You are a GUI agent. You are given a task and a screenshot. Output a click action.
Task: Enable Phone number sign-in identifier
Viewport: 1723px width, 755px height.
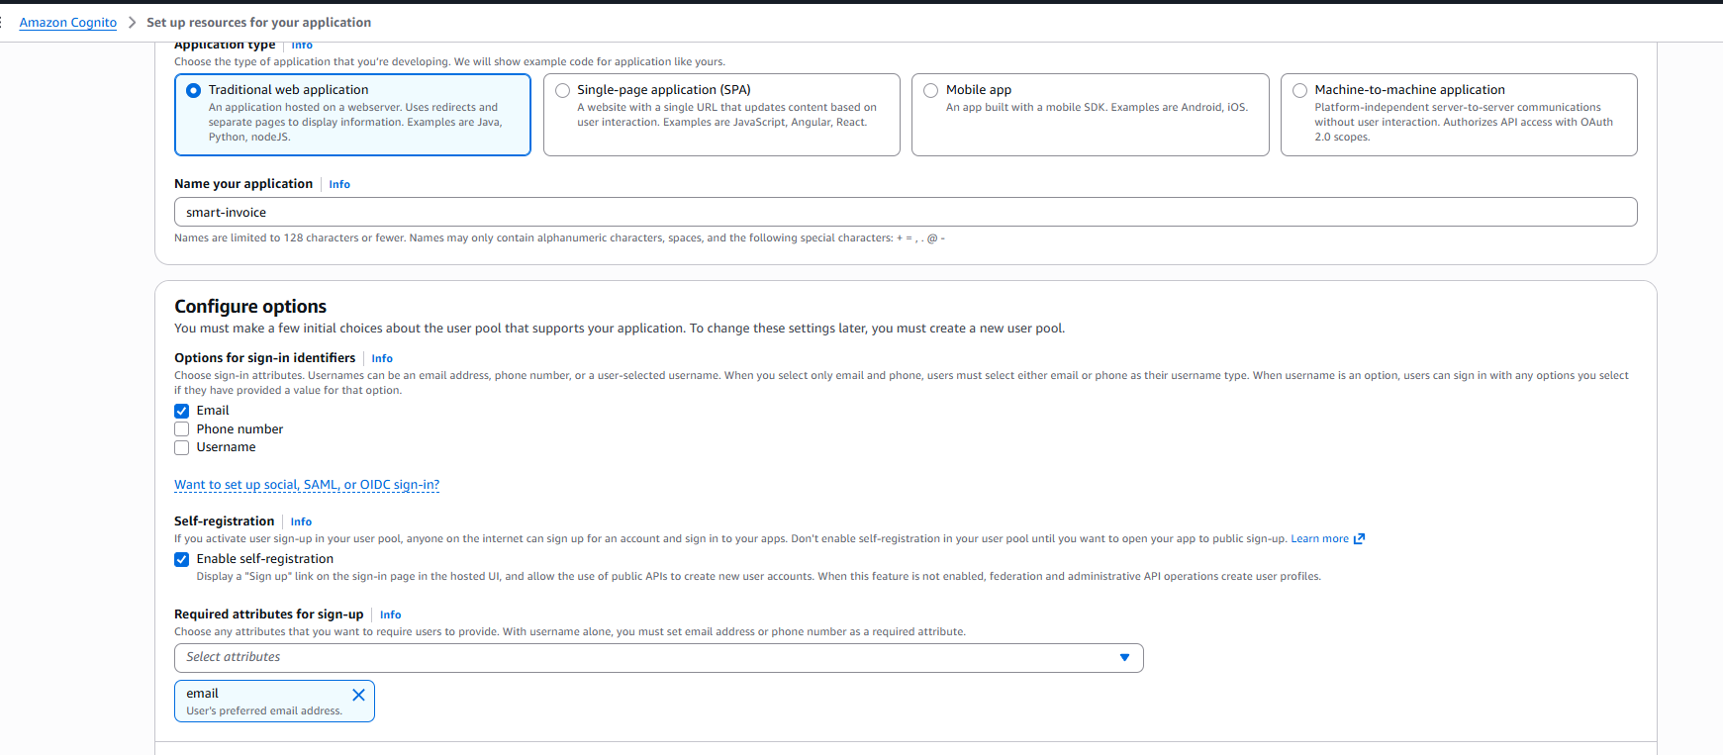(182, 429)
